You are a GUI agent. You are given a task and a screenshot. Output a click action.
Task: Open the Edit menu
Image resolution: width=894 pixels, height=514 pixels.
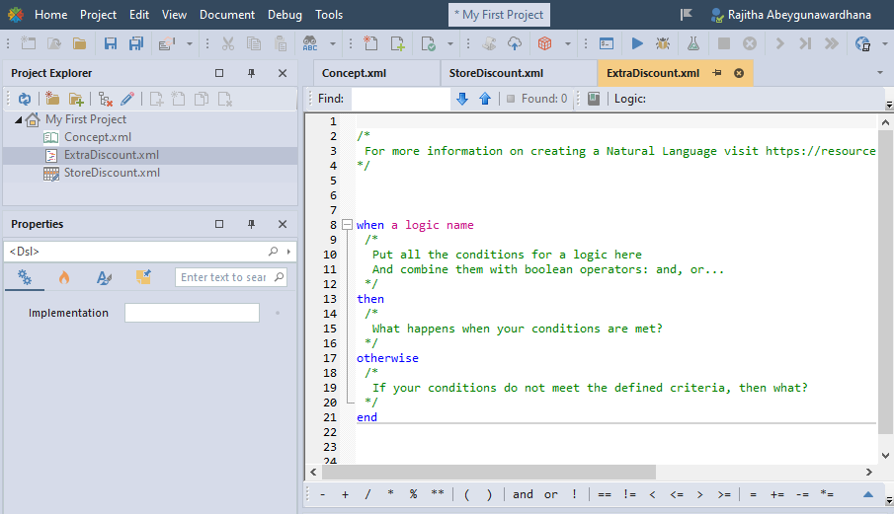tap(139, 14)
